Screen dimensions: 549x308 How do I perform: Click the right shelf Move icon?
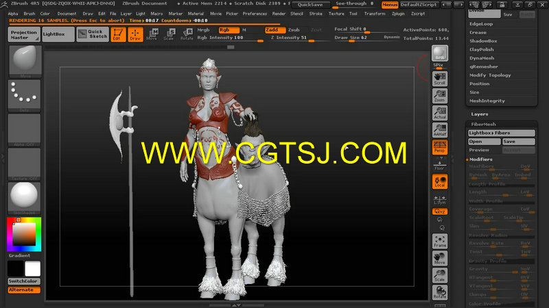(439, 259)
